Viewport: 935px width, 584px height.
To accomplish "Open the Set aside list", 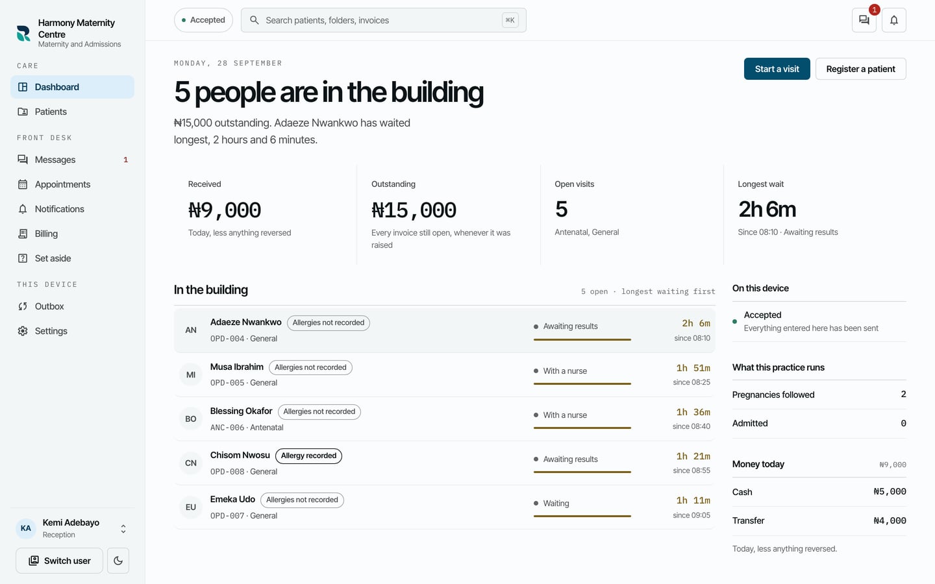I will point(72,258).
